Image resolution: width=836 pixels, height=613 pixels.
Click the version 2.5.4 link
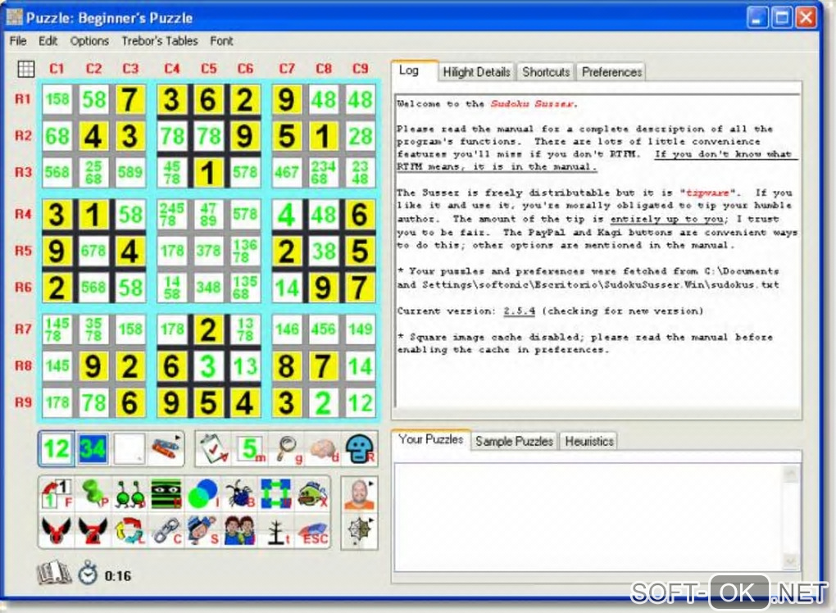pyautogui.click(x=520, y=311)
